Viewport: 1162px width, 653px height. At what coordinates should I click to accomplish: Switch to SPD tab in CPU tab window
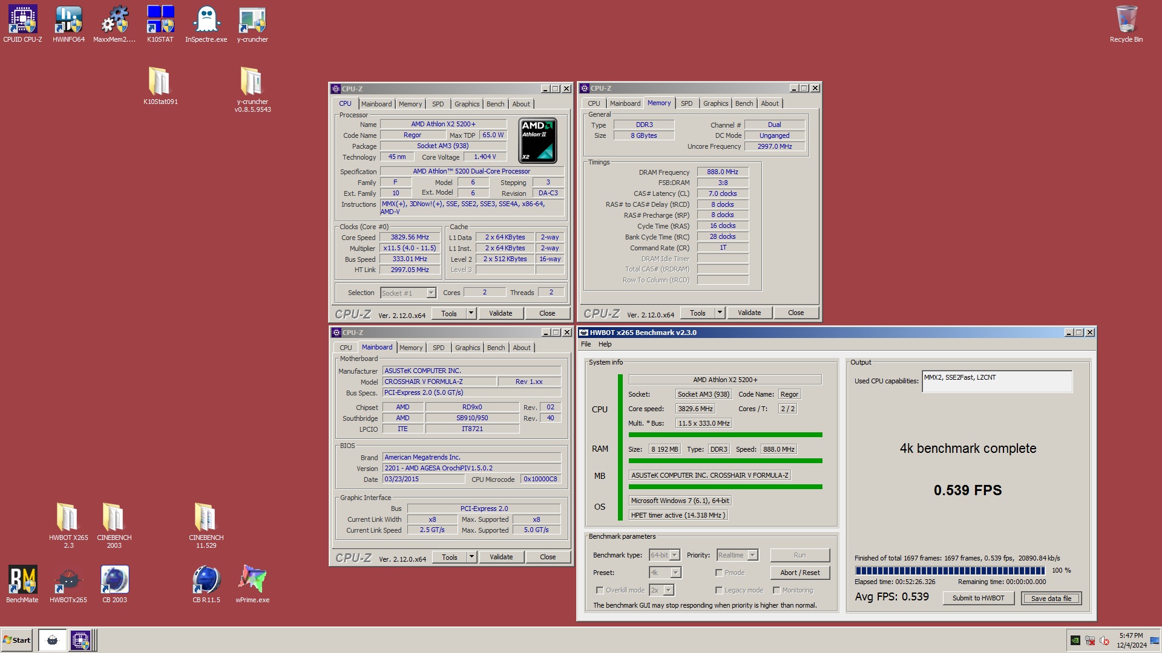coord(438,104)
